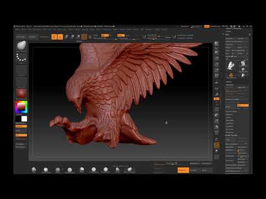266x199 pixels.
Task: Open the Document menu
Action: (x=37, y=29)
